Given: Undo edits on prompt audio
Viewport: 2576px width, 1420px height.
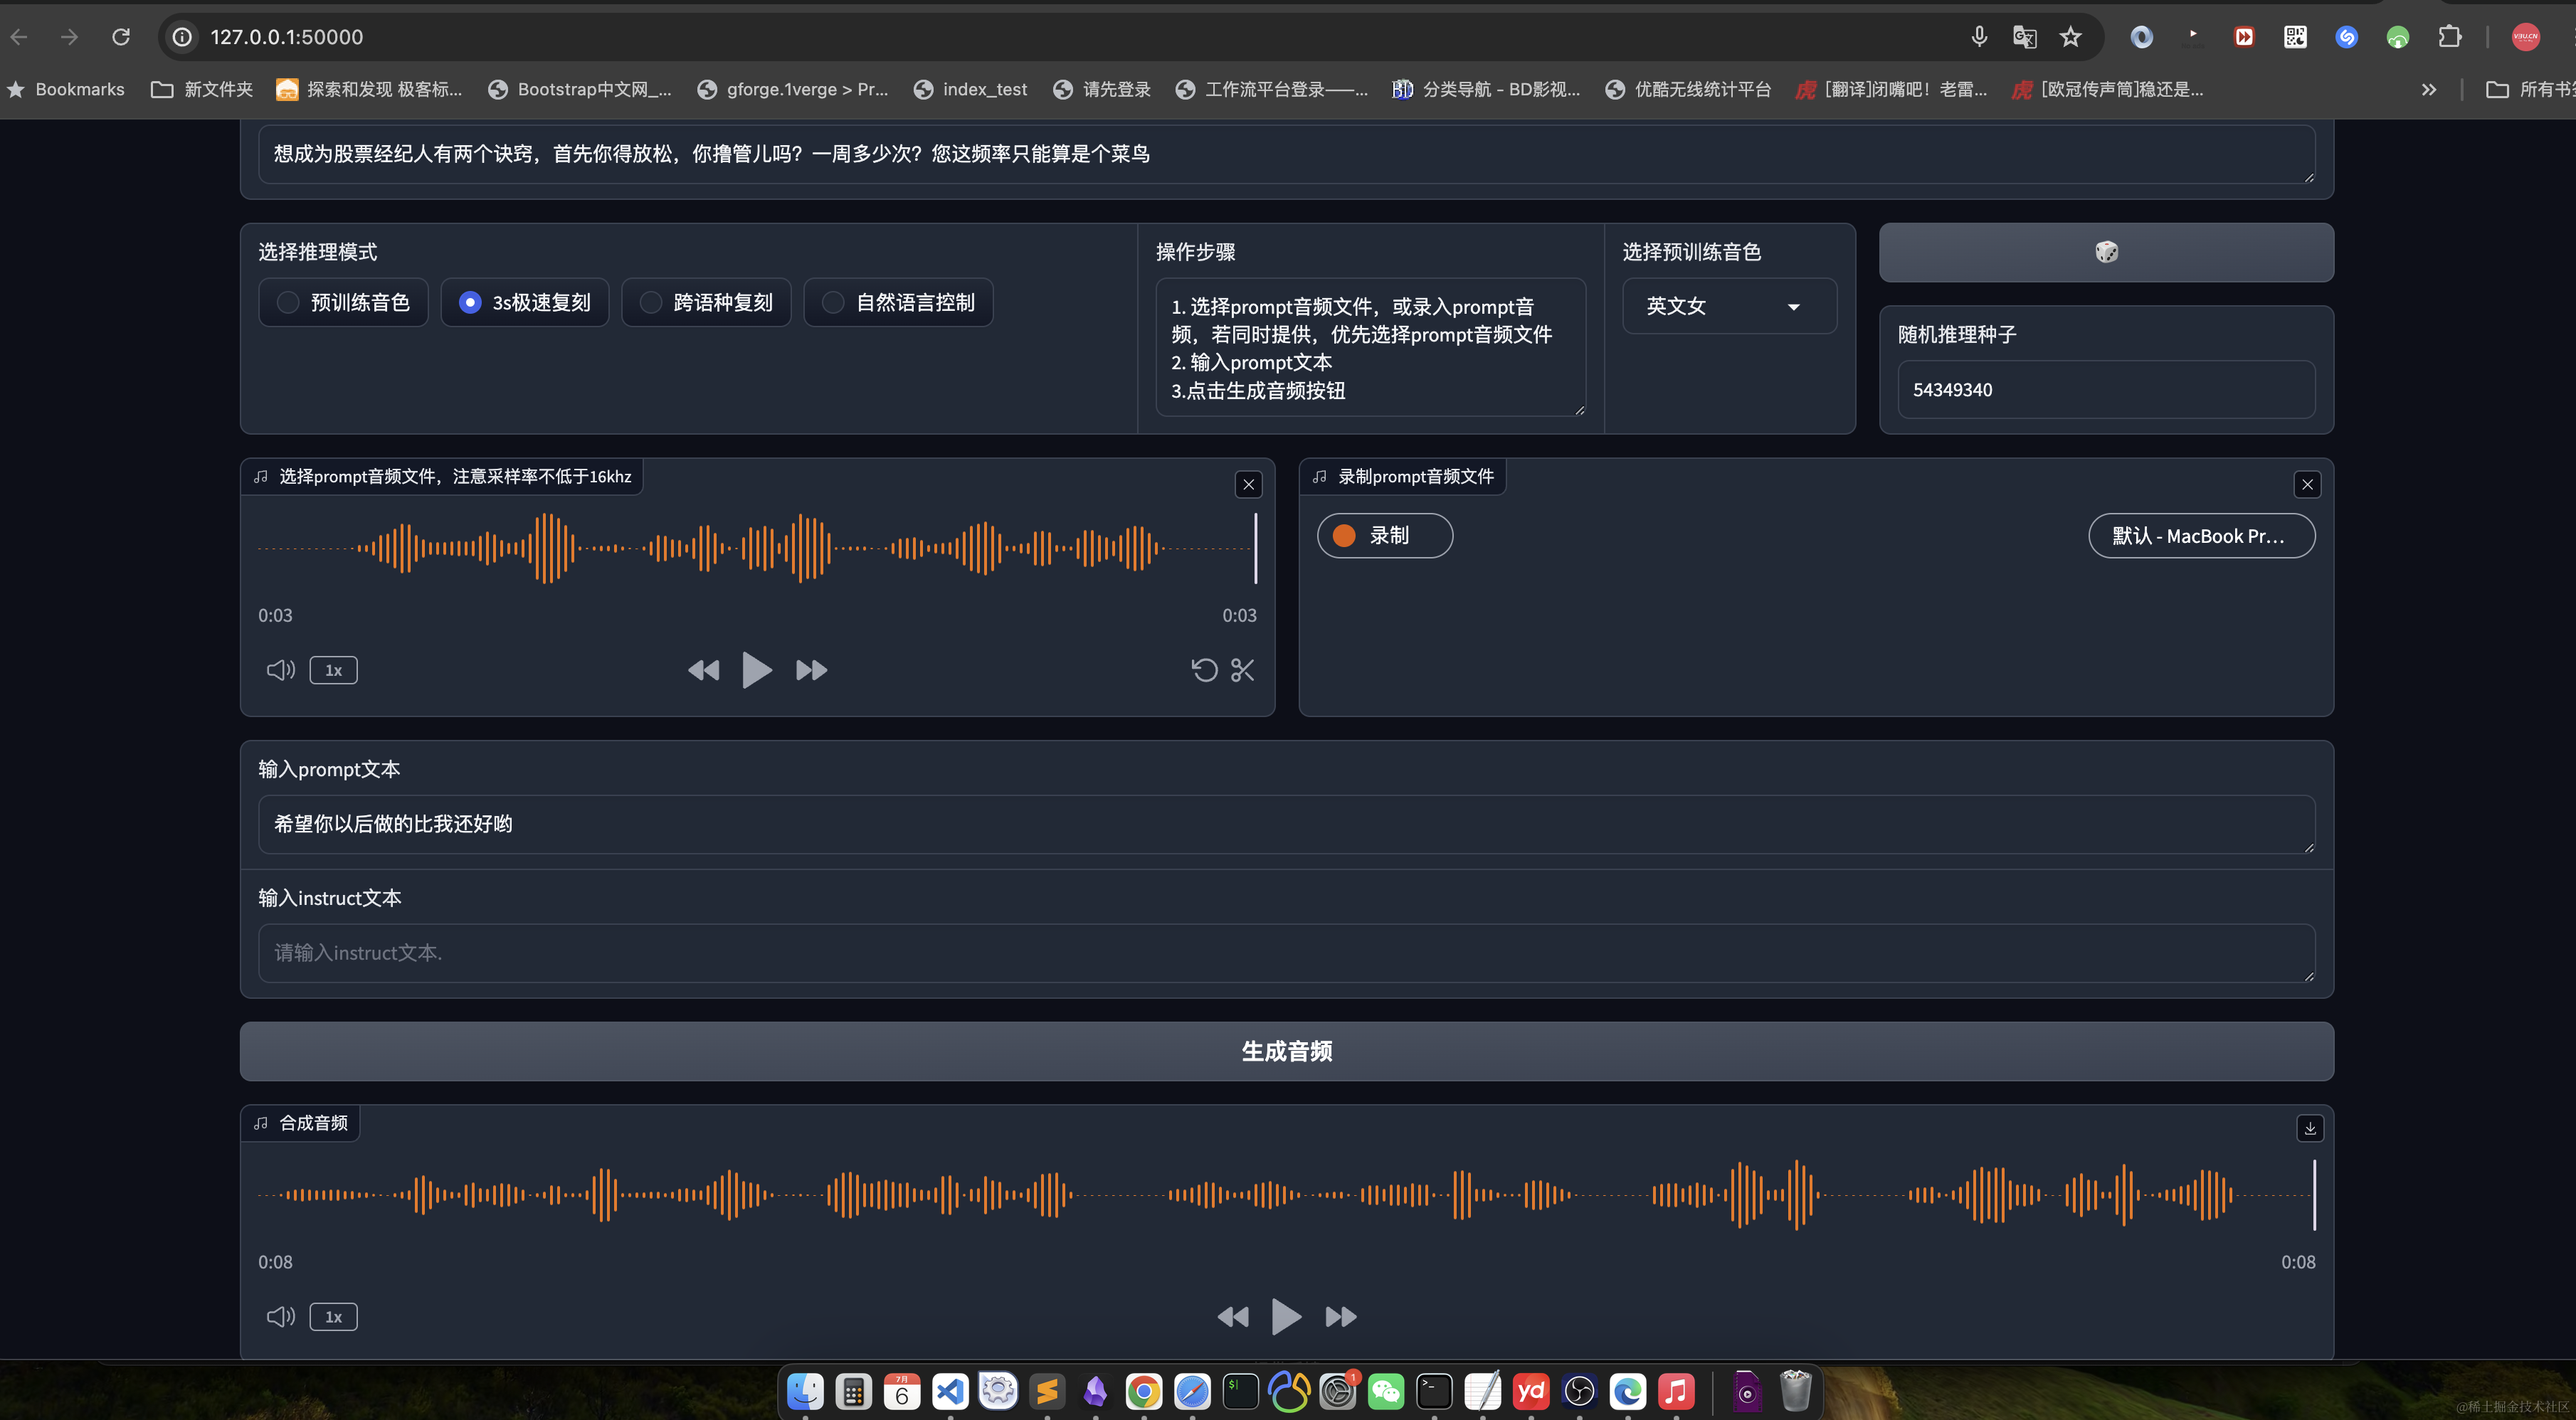Looking at the screenshot, I should tap(1204, 670).
